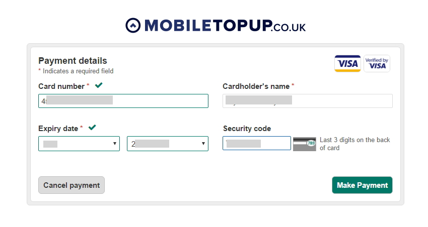Click the Make Payment button
Screen dimensions: 428x227
click(362, 185)
